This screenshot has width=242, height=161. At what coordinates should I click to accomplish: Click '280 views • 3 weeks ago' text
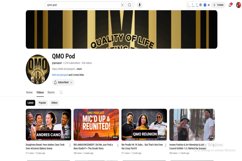pos(83,153)
